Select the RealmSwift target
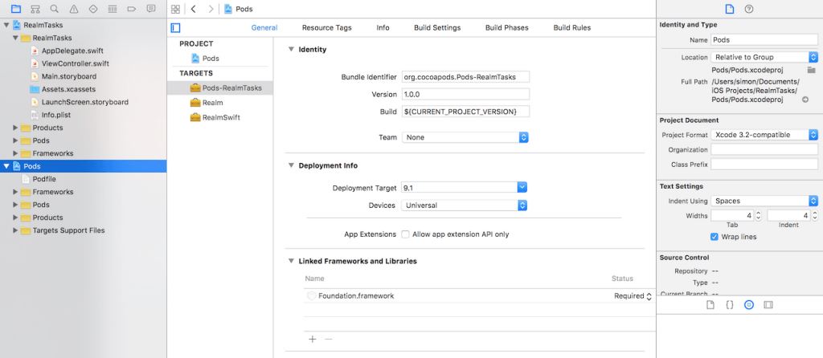The image size is (823, 358). pos(220,117)
